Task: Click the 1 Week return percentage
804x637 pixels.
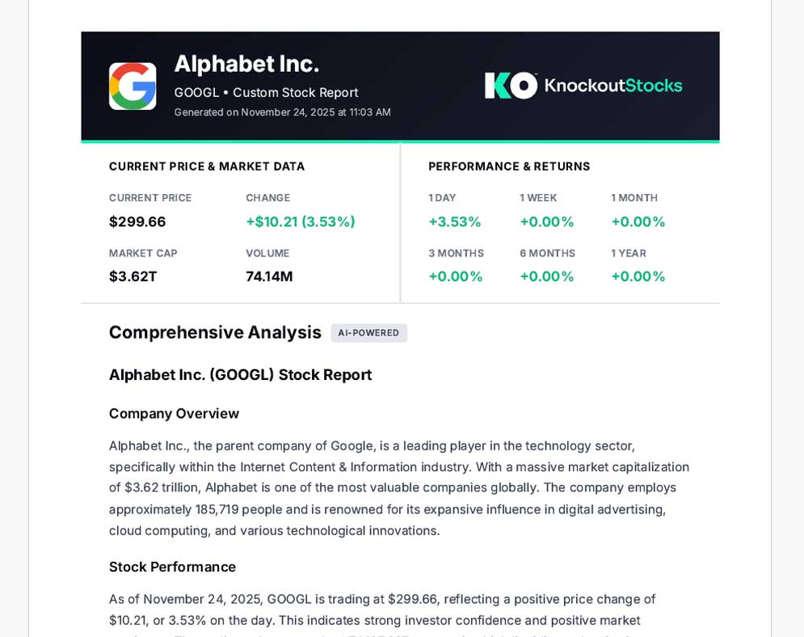Action: [546, 221]
